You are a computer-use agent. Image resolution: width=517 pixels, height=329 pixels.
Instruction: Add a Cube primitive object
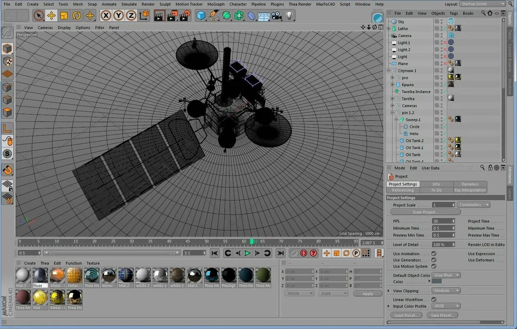click(201, 16)
